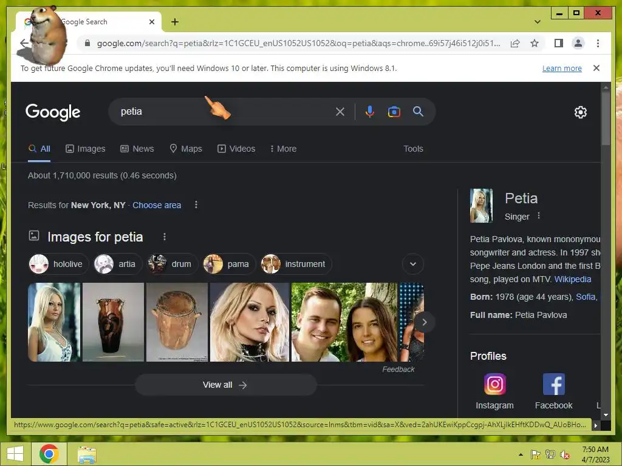Open the Chrome profile avatar
This screenshot has height=466, width=622.
pos(578,43)
